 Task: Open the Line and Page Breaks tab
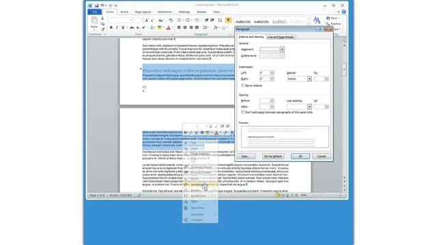281,37
